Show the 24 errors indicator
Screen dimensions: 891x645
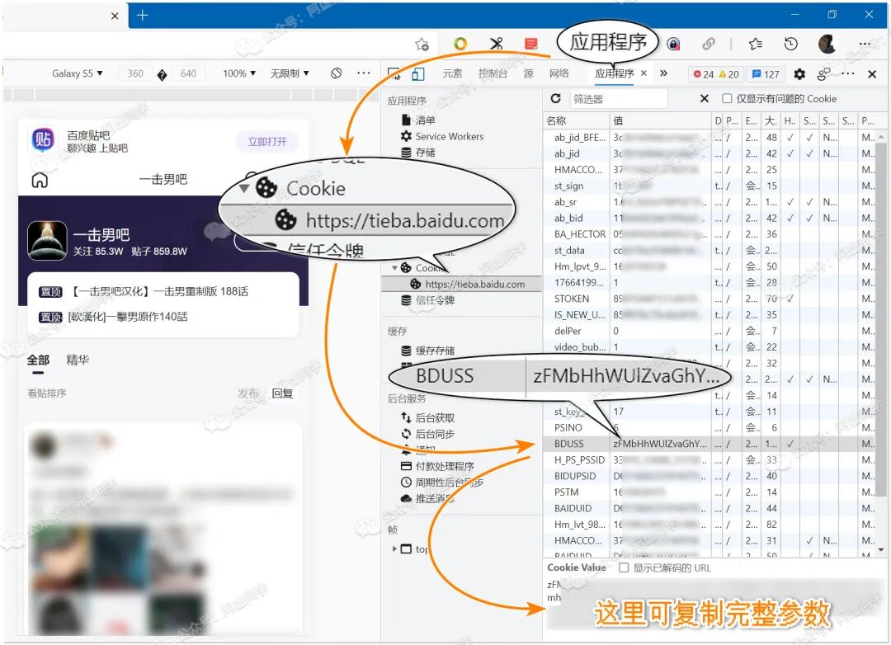[703, 74]
